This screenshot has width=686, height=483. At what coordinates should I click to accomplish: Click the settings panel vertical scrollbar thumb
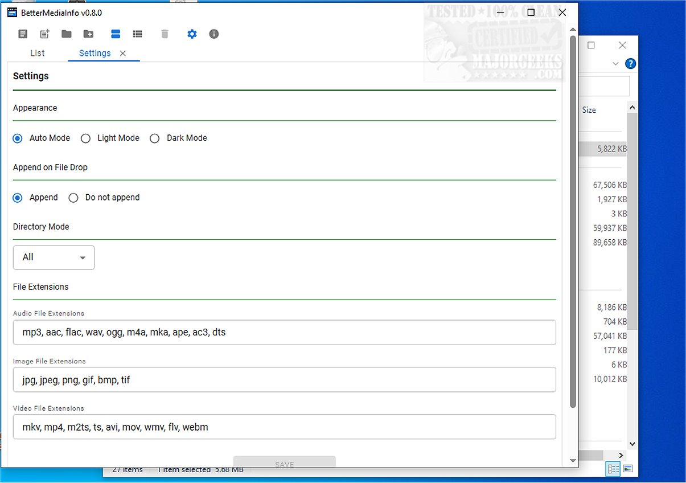coord(573,222)
